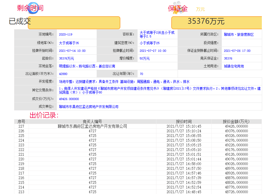Click parcel number 2020-119
This screenshot has width=277, height=194.
point(66,34)
